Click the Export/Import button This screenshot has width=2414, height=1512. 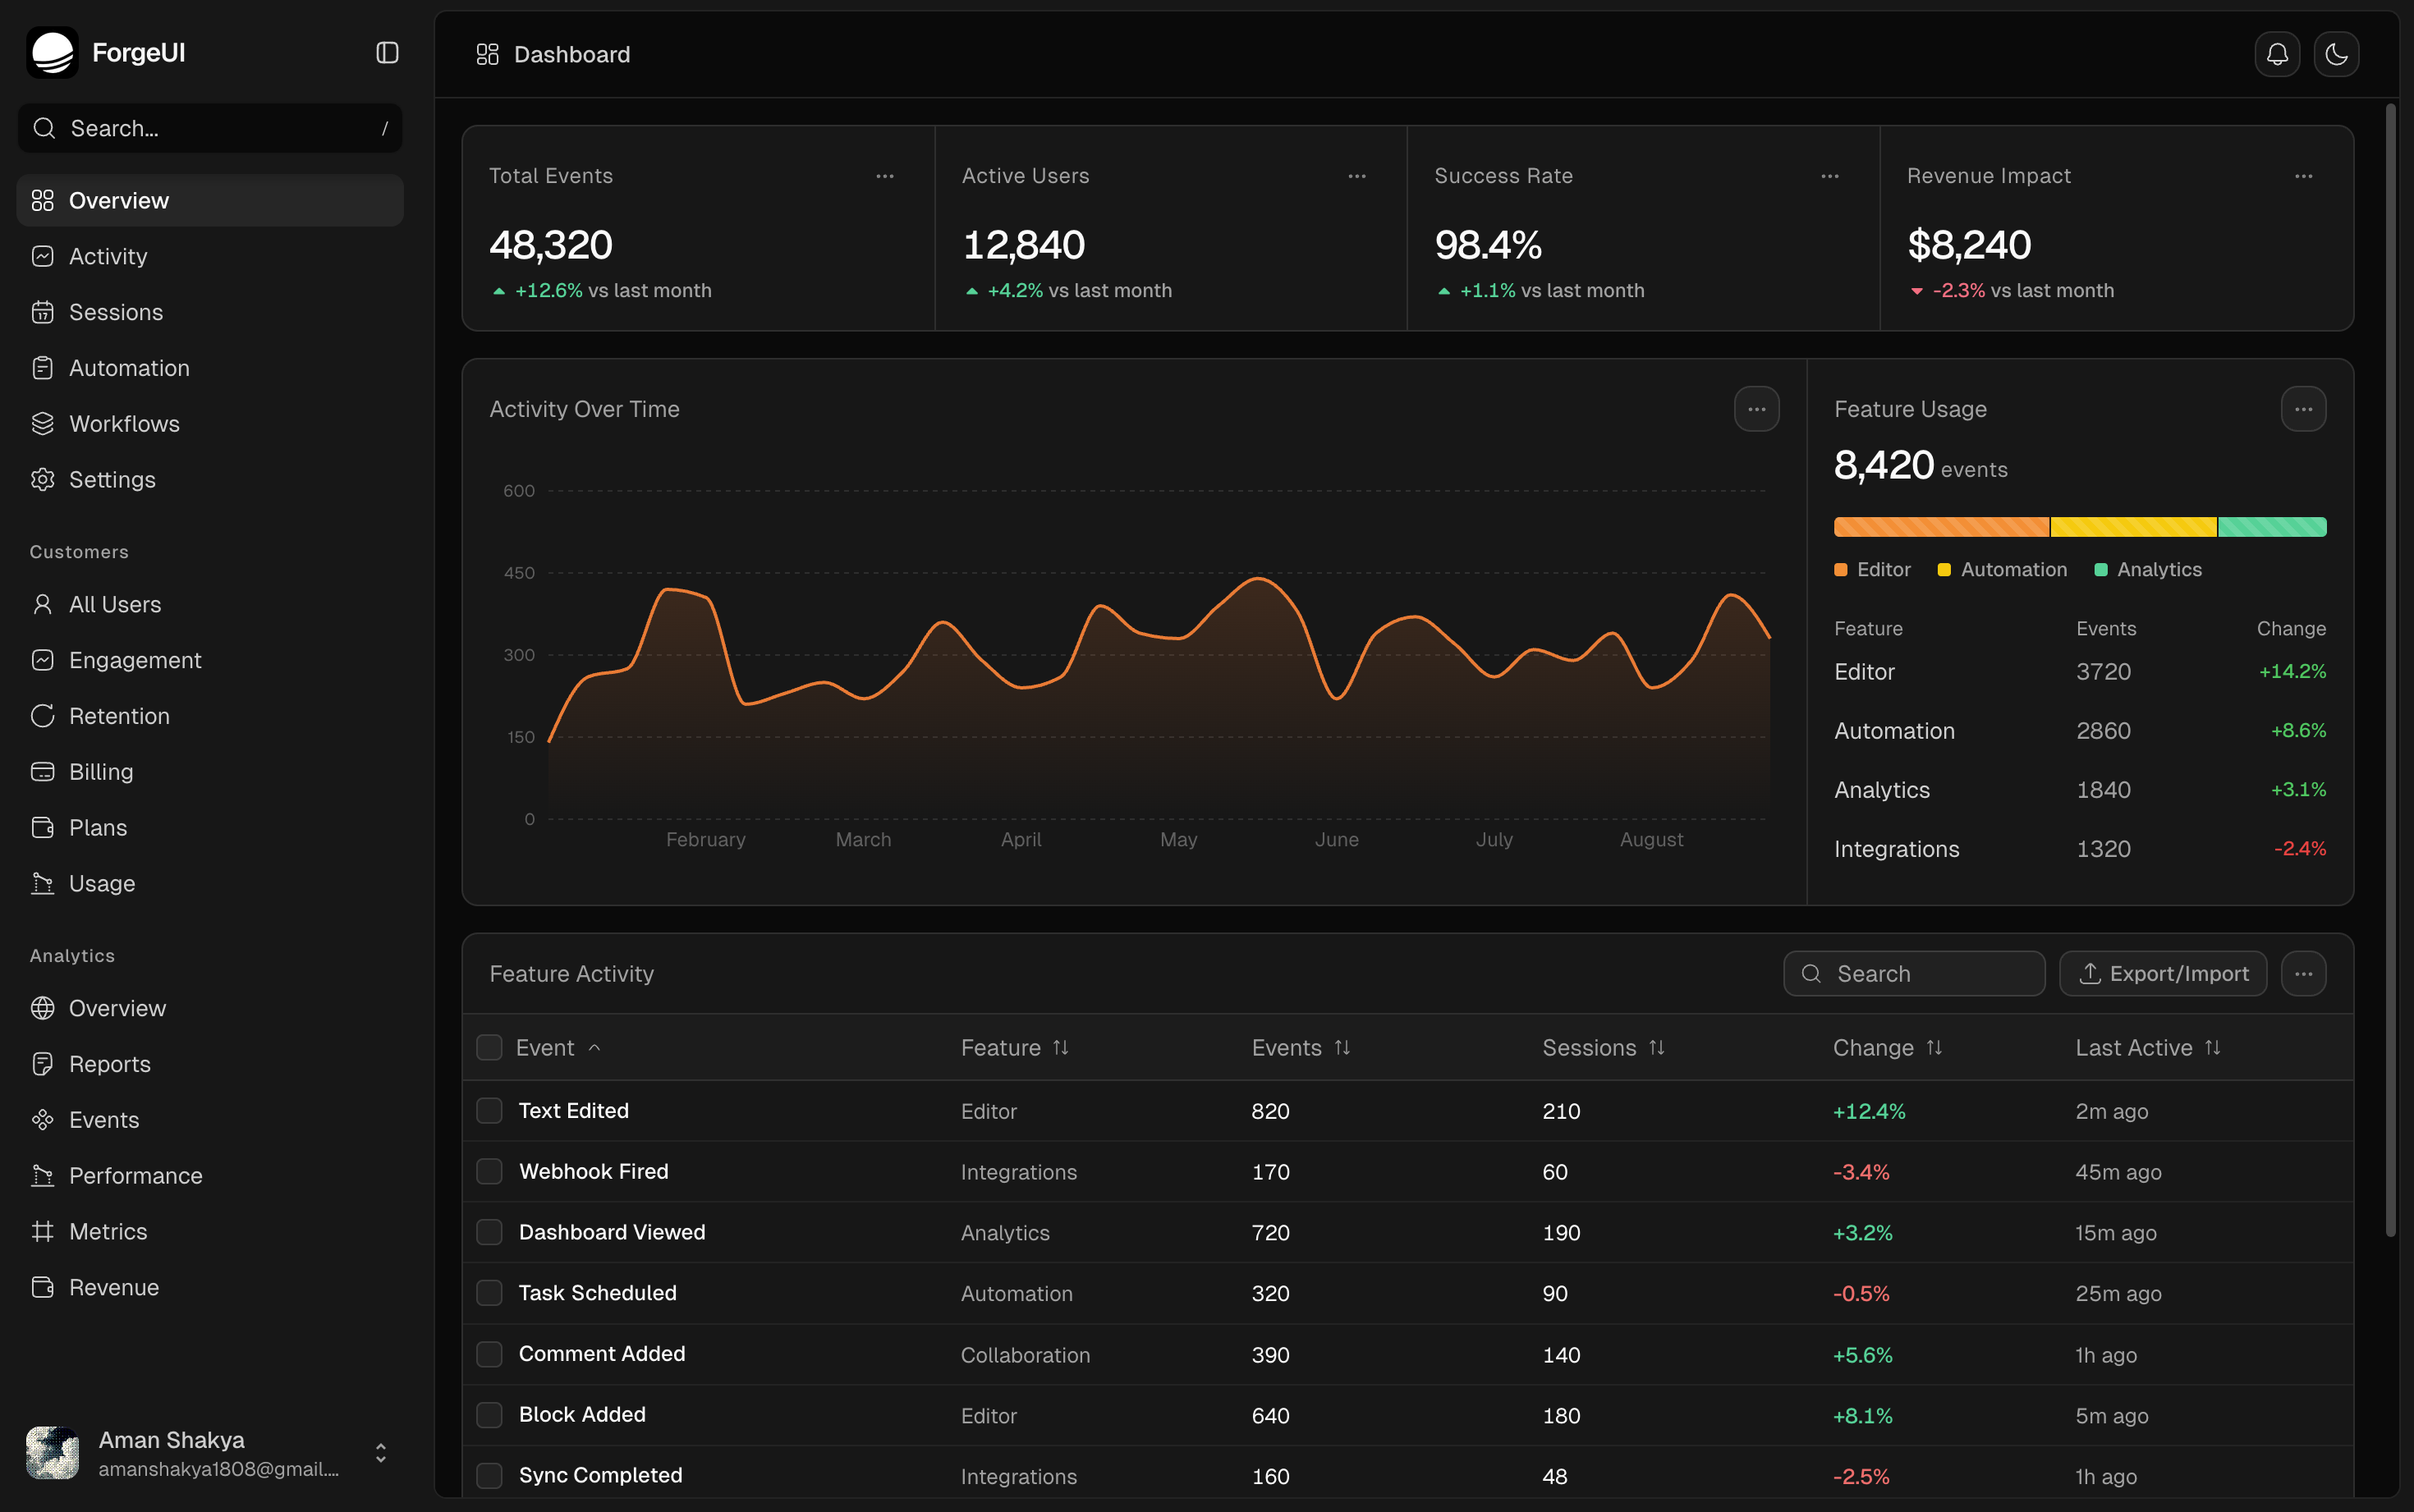tap(2163, 973)
